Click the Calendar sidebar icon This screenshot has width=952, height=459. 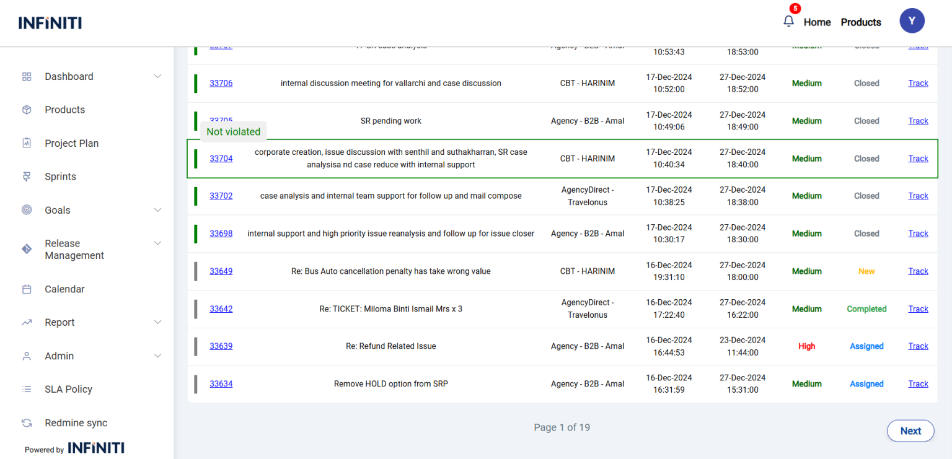(x=27, y=289)
